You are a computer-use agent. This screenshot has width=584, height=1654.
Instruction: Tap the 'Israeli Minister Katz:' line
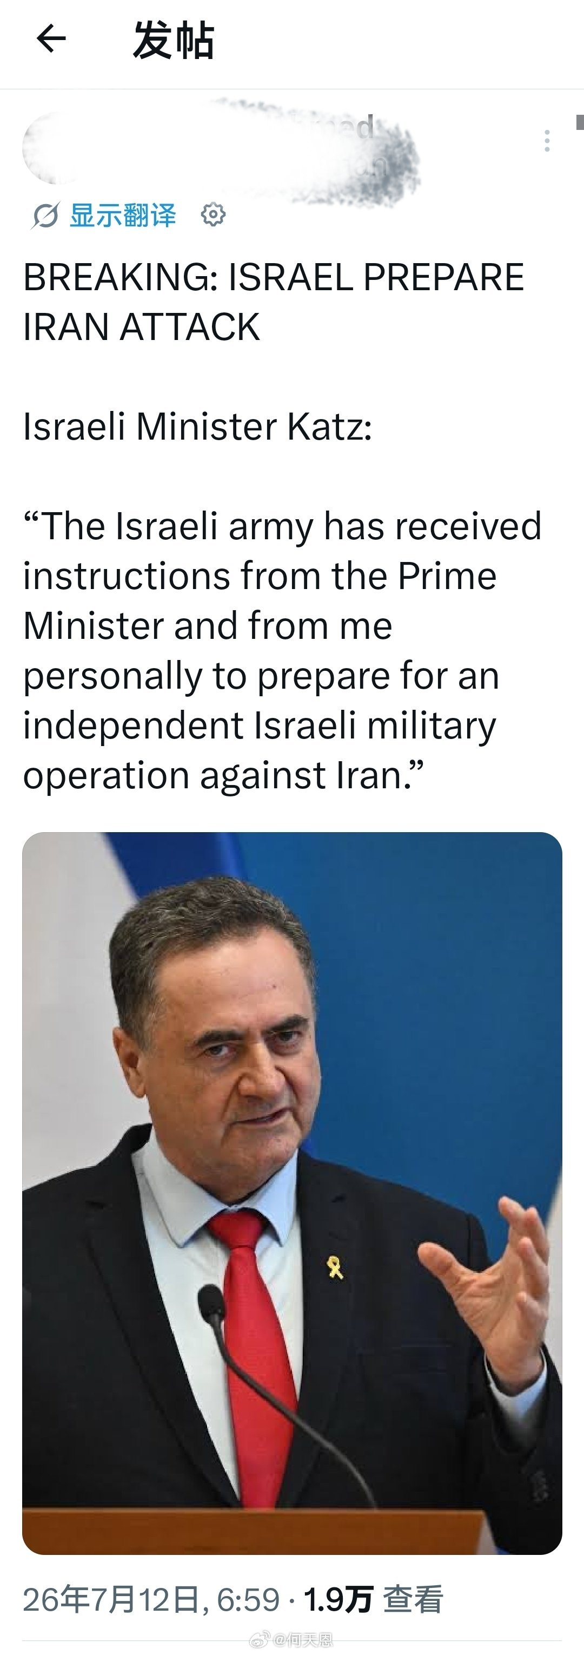point(197,426)
